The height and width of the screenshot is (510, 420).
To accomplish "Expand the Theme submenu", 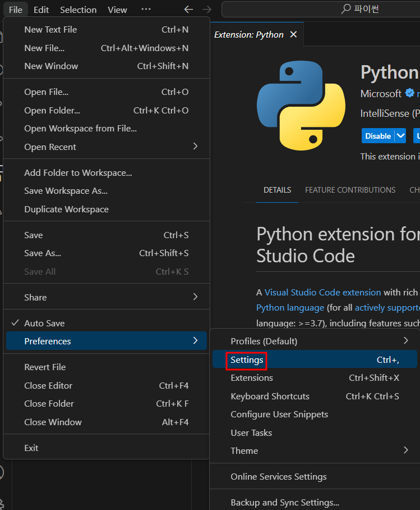I will pyautogui.click(x=405, y=450).
